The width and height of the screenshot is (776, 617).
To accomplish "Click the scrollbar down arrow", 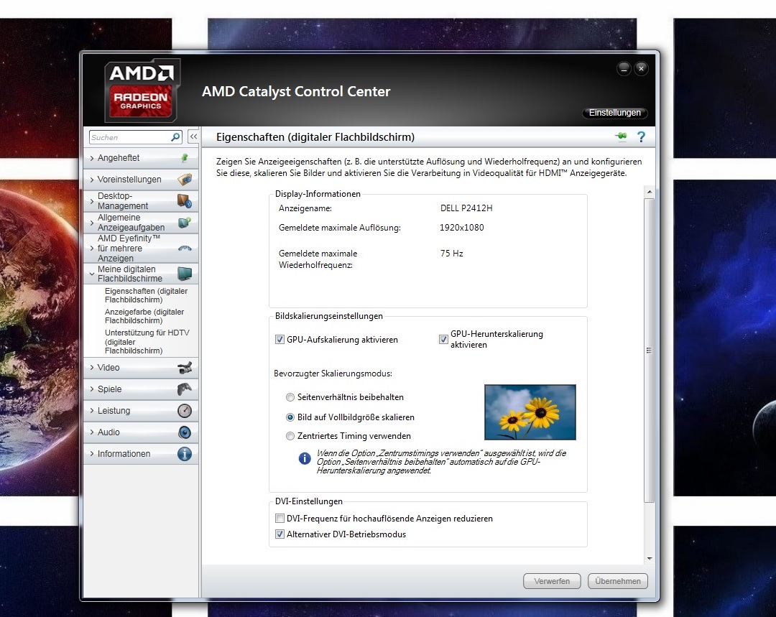I will click(x=650, y=558).
